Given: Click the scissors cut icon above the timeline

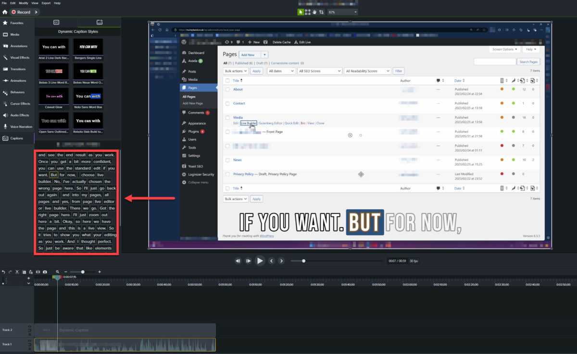Looking at the screenshot, I should (x=17, y=271).
